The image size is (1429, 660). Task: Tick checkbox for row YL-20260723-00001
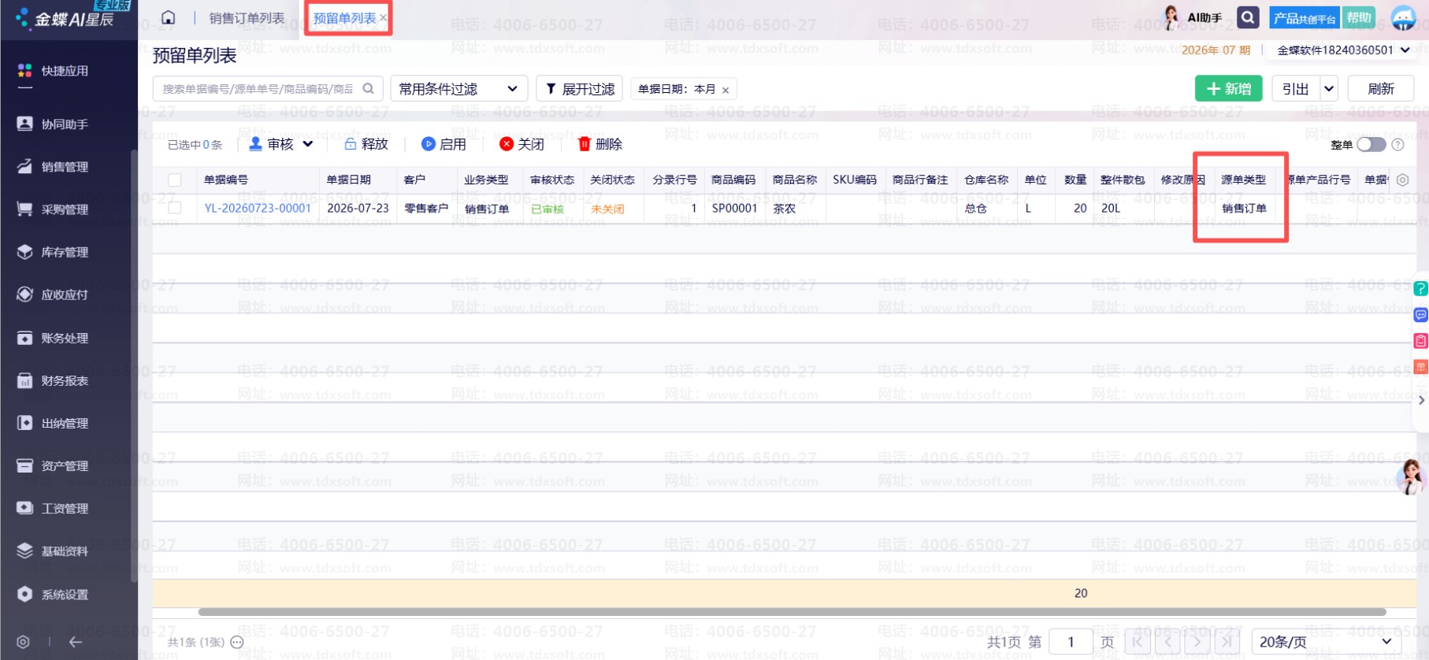(x=175, y=208)
